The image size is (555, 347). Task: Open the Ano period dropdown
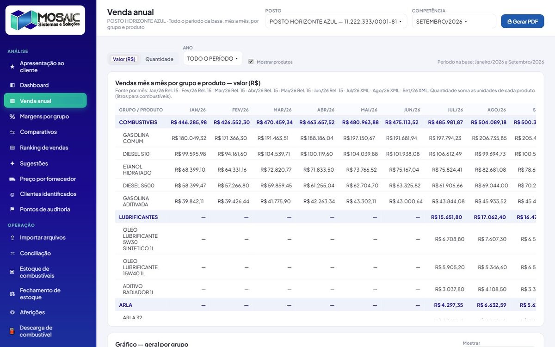[213, 59]
